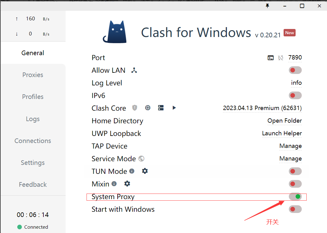
Task: Edit the port number 7890
Action: (x=295, y=58)
